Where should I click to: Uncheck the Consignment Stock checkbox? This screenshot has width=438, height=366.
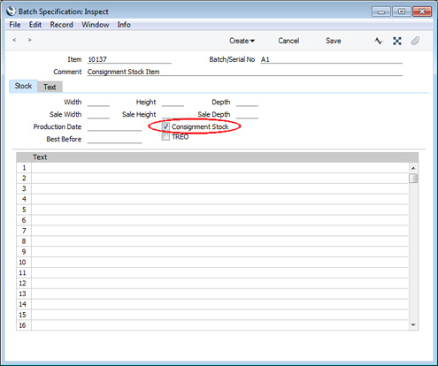pyautogui.click(x=165, y=126)
